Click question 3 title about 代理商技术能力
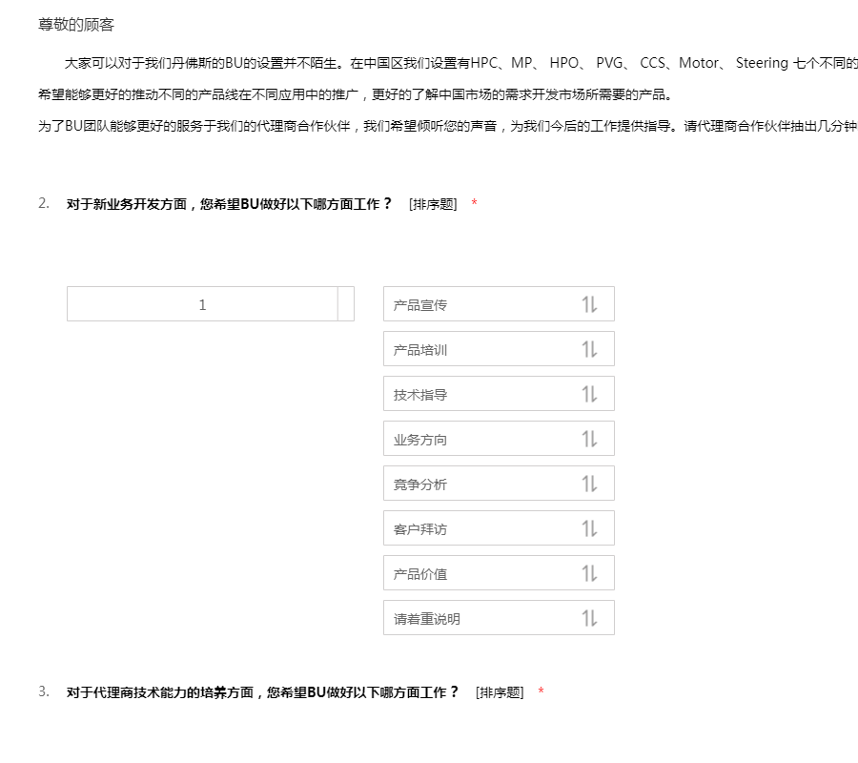Screen dimensions: 858x763 [263, 692]
